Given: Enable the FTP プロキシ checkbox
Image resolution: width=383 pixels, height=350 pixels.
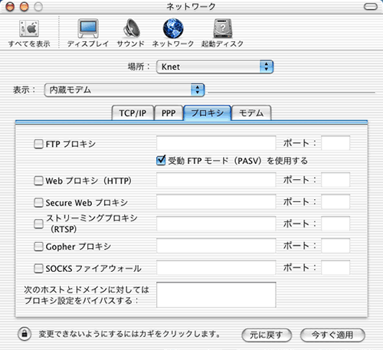Looking at the screenshot, I should tap(38, 144).
